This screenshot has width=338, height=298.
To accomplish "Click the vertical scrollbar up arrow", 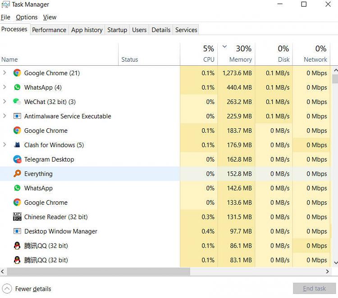I will (335, 70).
